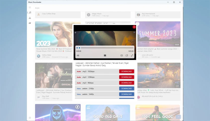
Task: Click the 0:03:36 total duration label
Action: (x=131, y=51)
